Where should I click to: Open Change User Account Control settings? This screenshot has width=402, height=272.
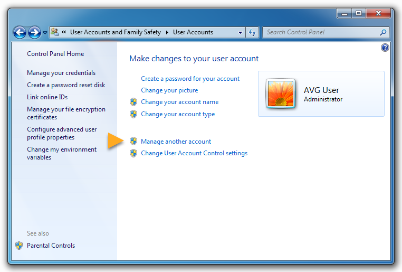coord(194,153)
